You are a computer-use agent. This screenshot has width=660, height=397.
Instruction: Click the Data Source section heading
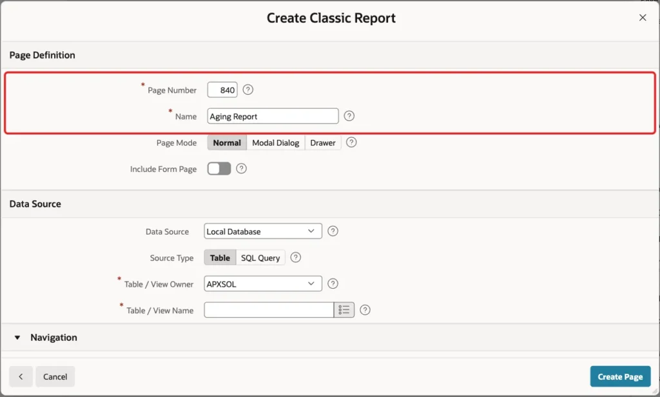[35, 204]
